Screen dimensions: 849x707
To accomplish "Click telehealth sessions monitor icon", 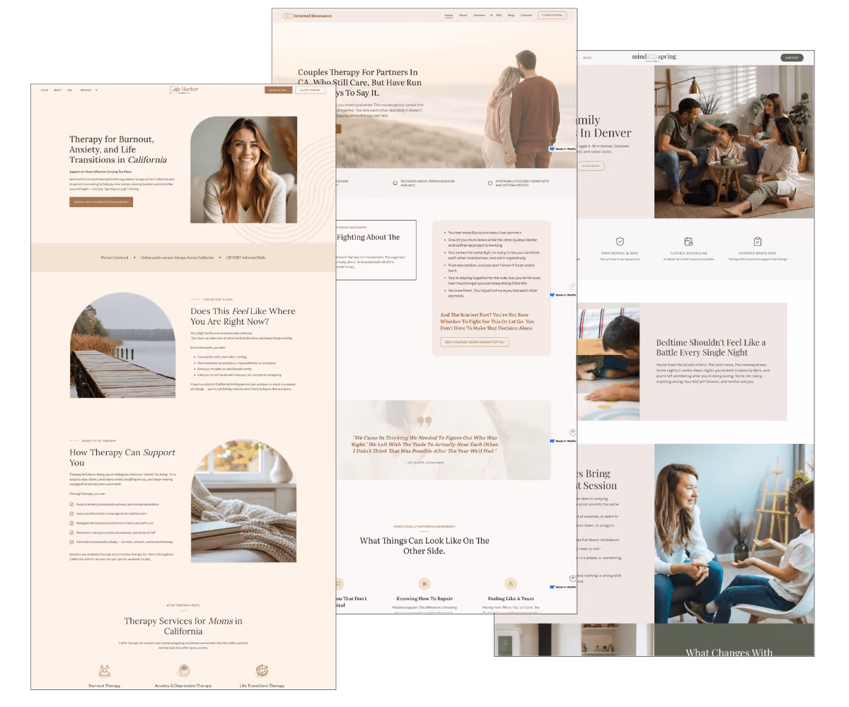I will (x=395, y=183).
